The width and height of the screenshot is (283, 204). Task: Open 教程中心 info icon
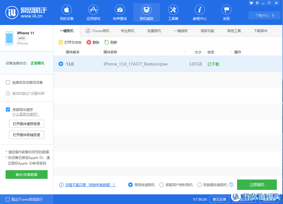coord(200,10)
